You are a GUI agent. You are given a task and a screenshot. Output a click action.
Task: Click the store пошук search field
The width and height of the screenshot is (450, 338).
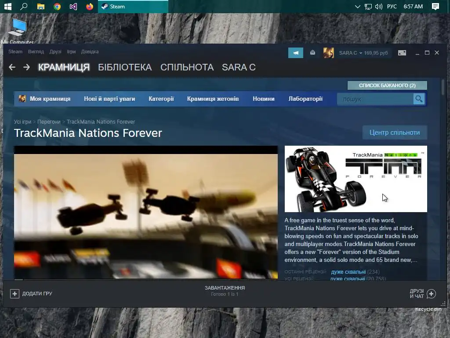click(375, 99)
